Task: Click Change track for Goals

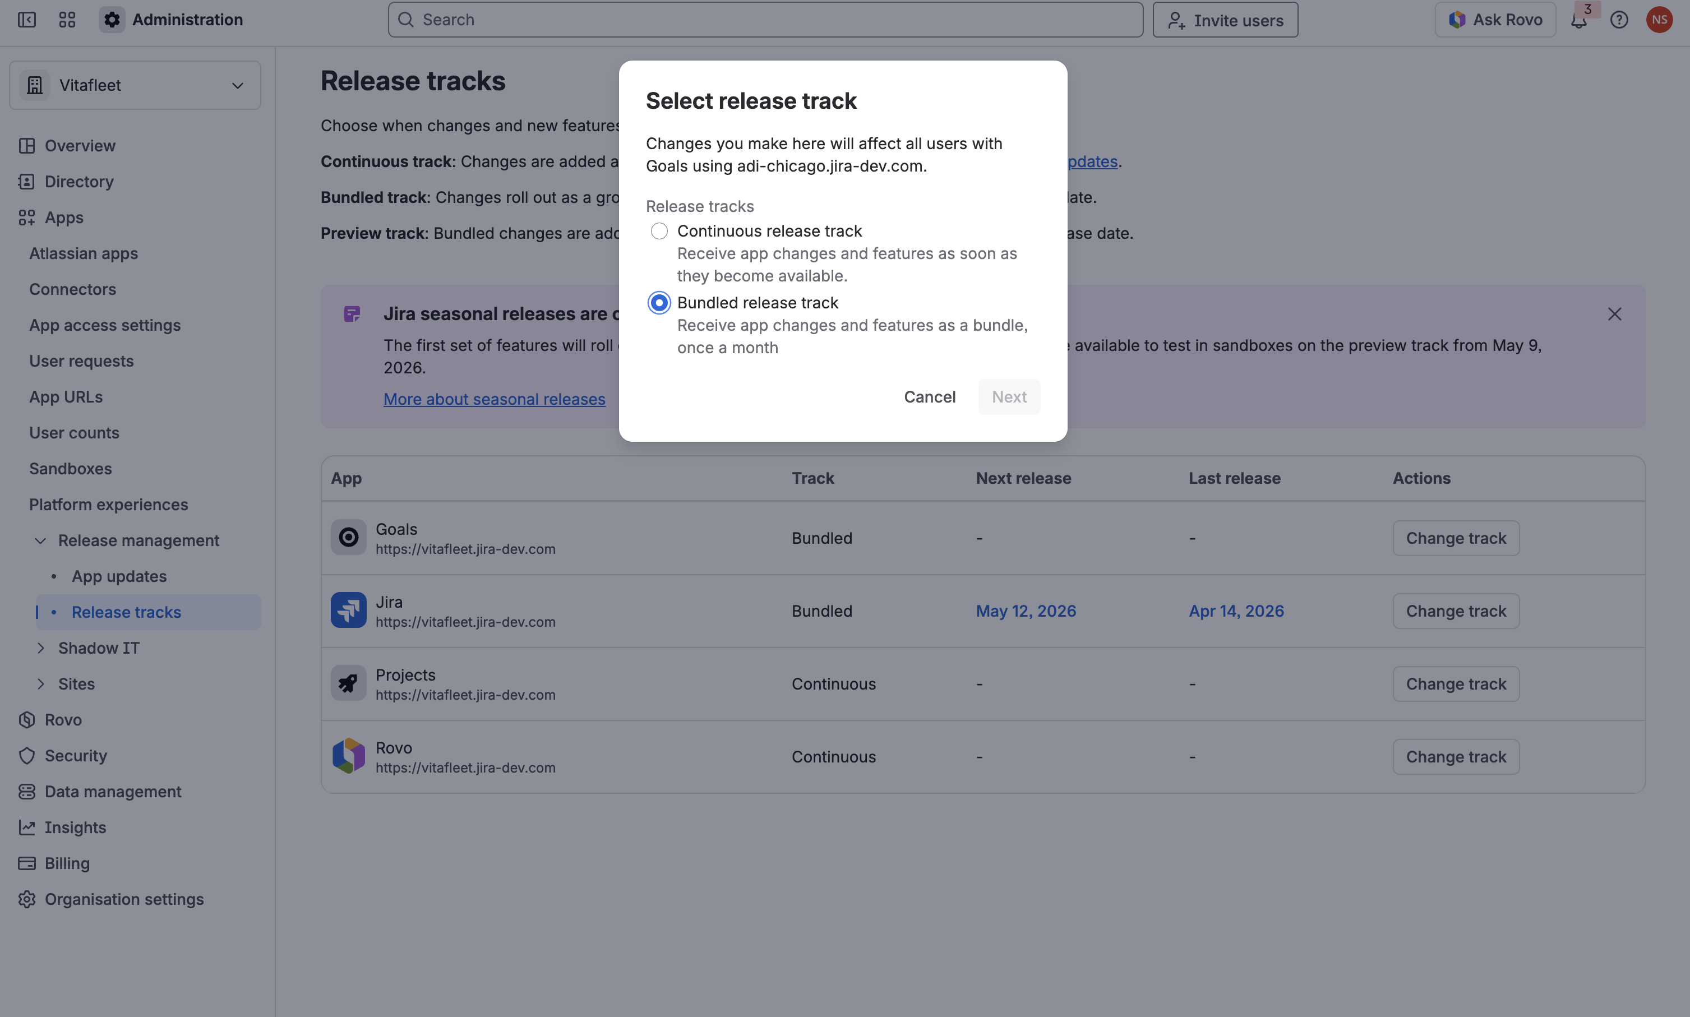Action: (x=1456, y=538)
